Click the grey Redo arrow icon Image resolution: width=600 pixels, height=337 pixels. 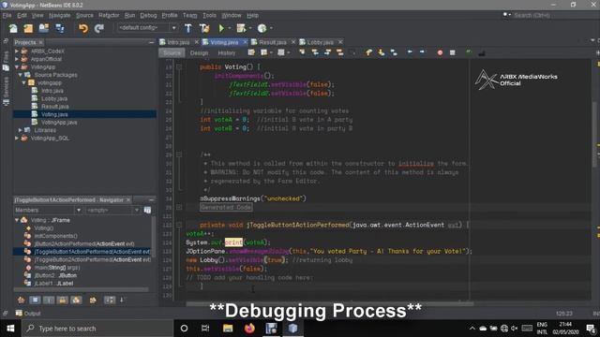point(99,28)
